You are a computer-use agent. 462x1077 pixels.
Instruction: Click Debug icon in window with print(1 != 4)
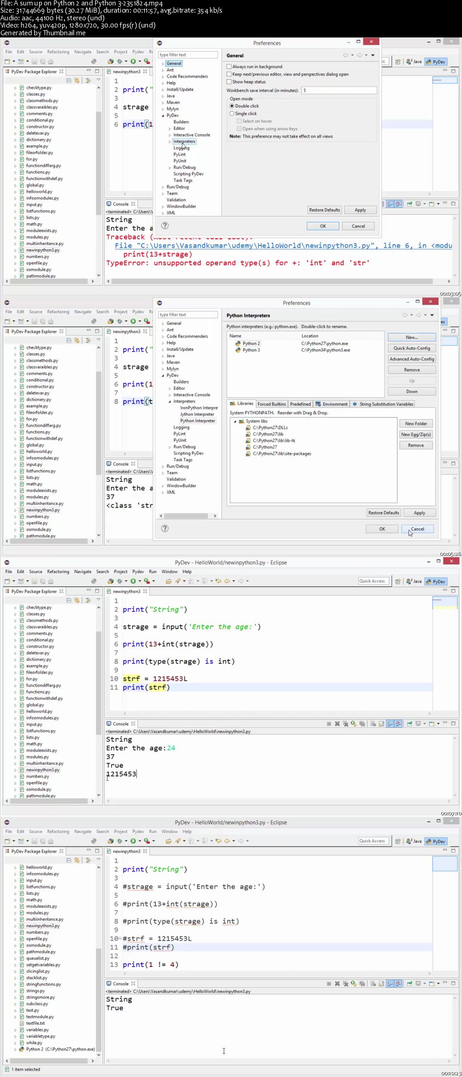point(120,841)
